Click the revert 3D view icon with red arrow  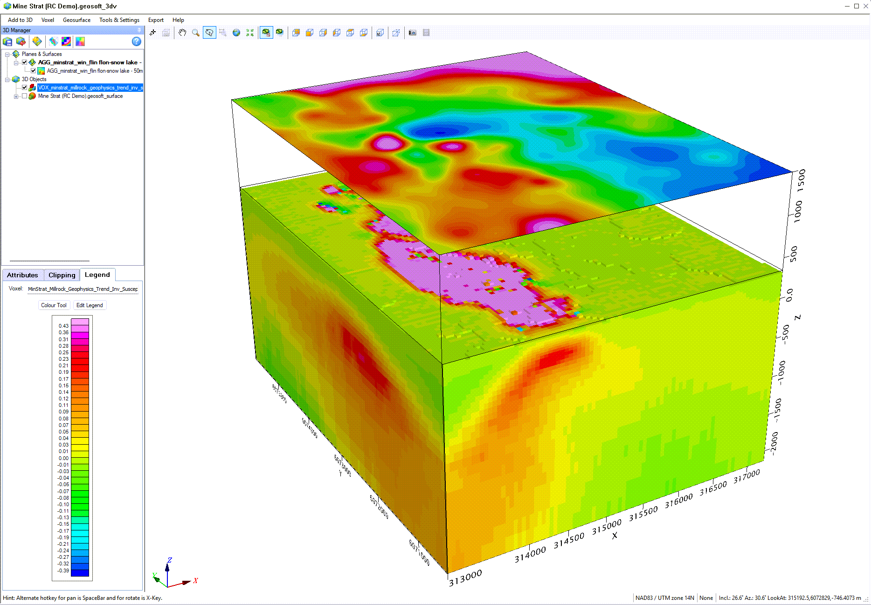[21, 41]
